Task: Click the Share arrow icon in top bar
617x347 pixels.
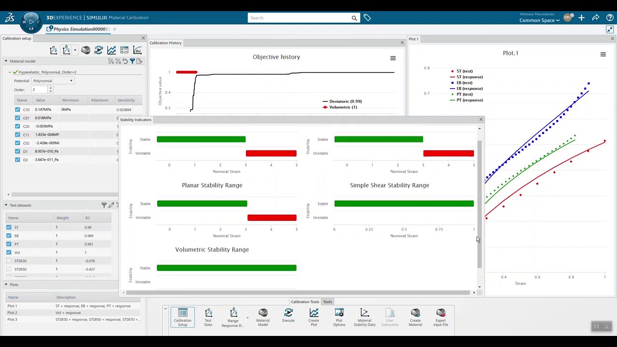Action: 596,18
